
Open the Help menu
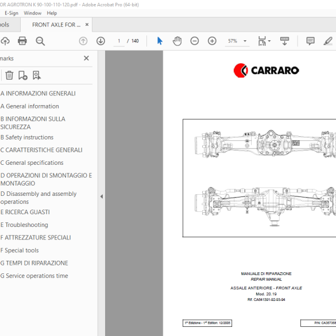(52, 13)
